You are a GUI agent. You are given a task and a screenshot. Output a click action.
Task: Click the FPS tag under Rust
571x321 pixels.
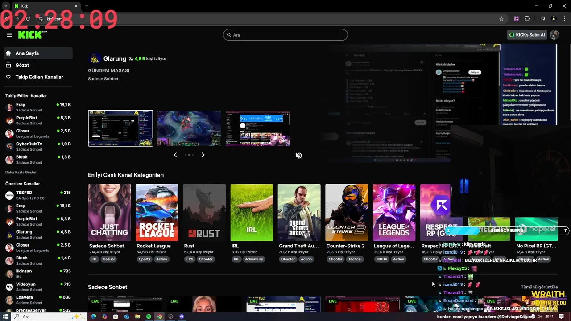click(190, 259)
